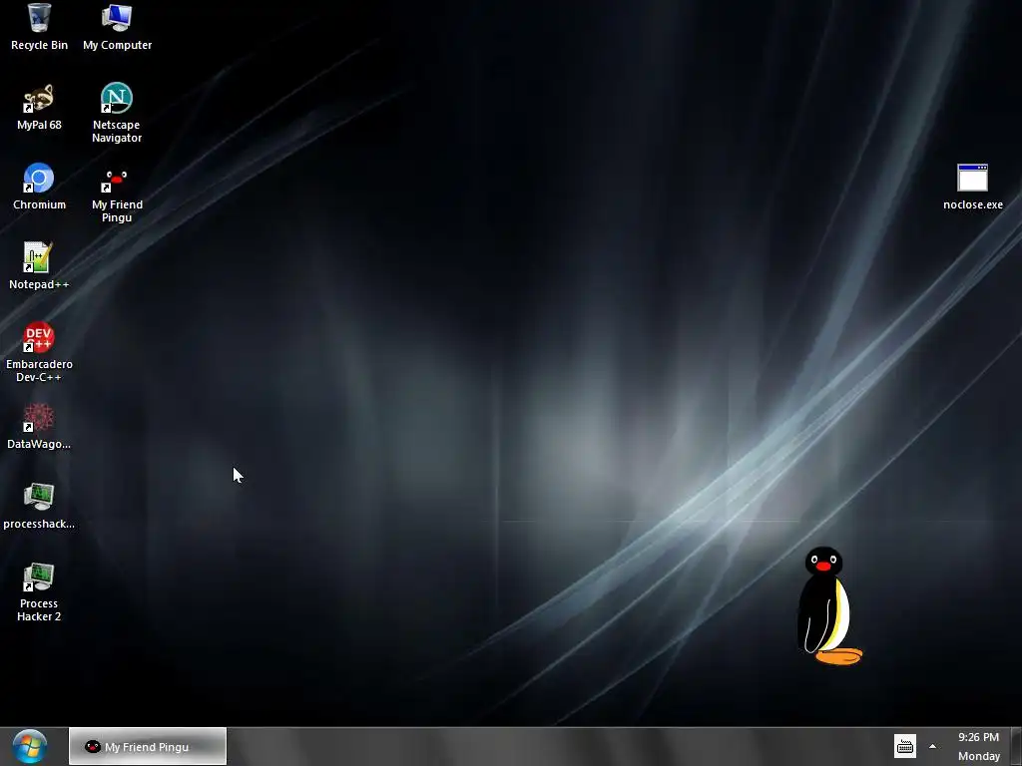Select the DataWago... desktop shortcut
This screenshot has width=1022, height=766.
(x=39, y=427)
